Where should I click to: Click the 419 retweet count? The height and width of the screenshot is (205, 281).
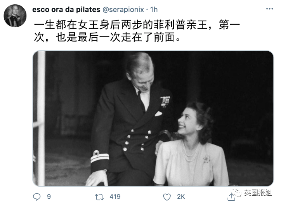click(115, 196)
